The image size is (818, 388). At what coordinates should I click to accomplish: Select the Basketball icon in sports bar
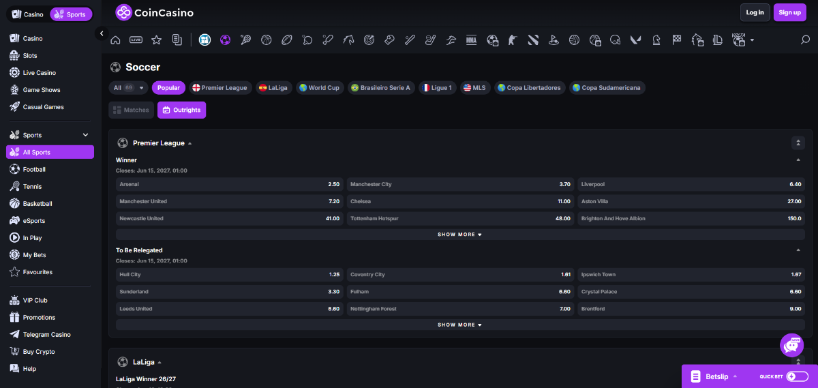[266, 40]
